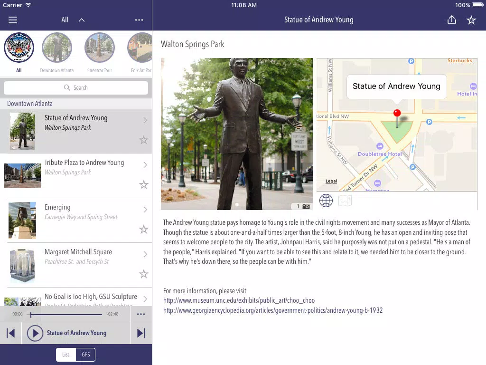Expand Tribute Plaza to Andrew Young chevron
486x365 pixels.
click(x=145, y=165)
